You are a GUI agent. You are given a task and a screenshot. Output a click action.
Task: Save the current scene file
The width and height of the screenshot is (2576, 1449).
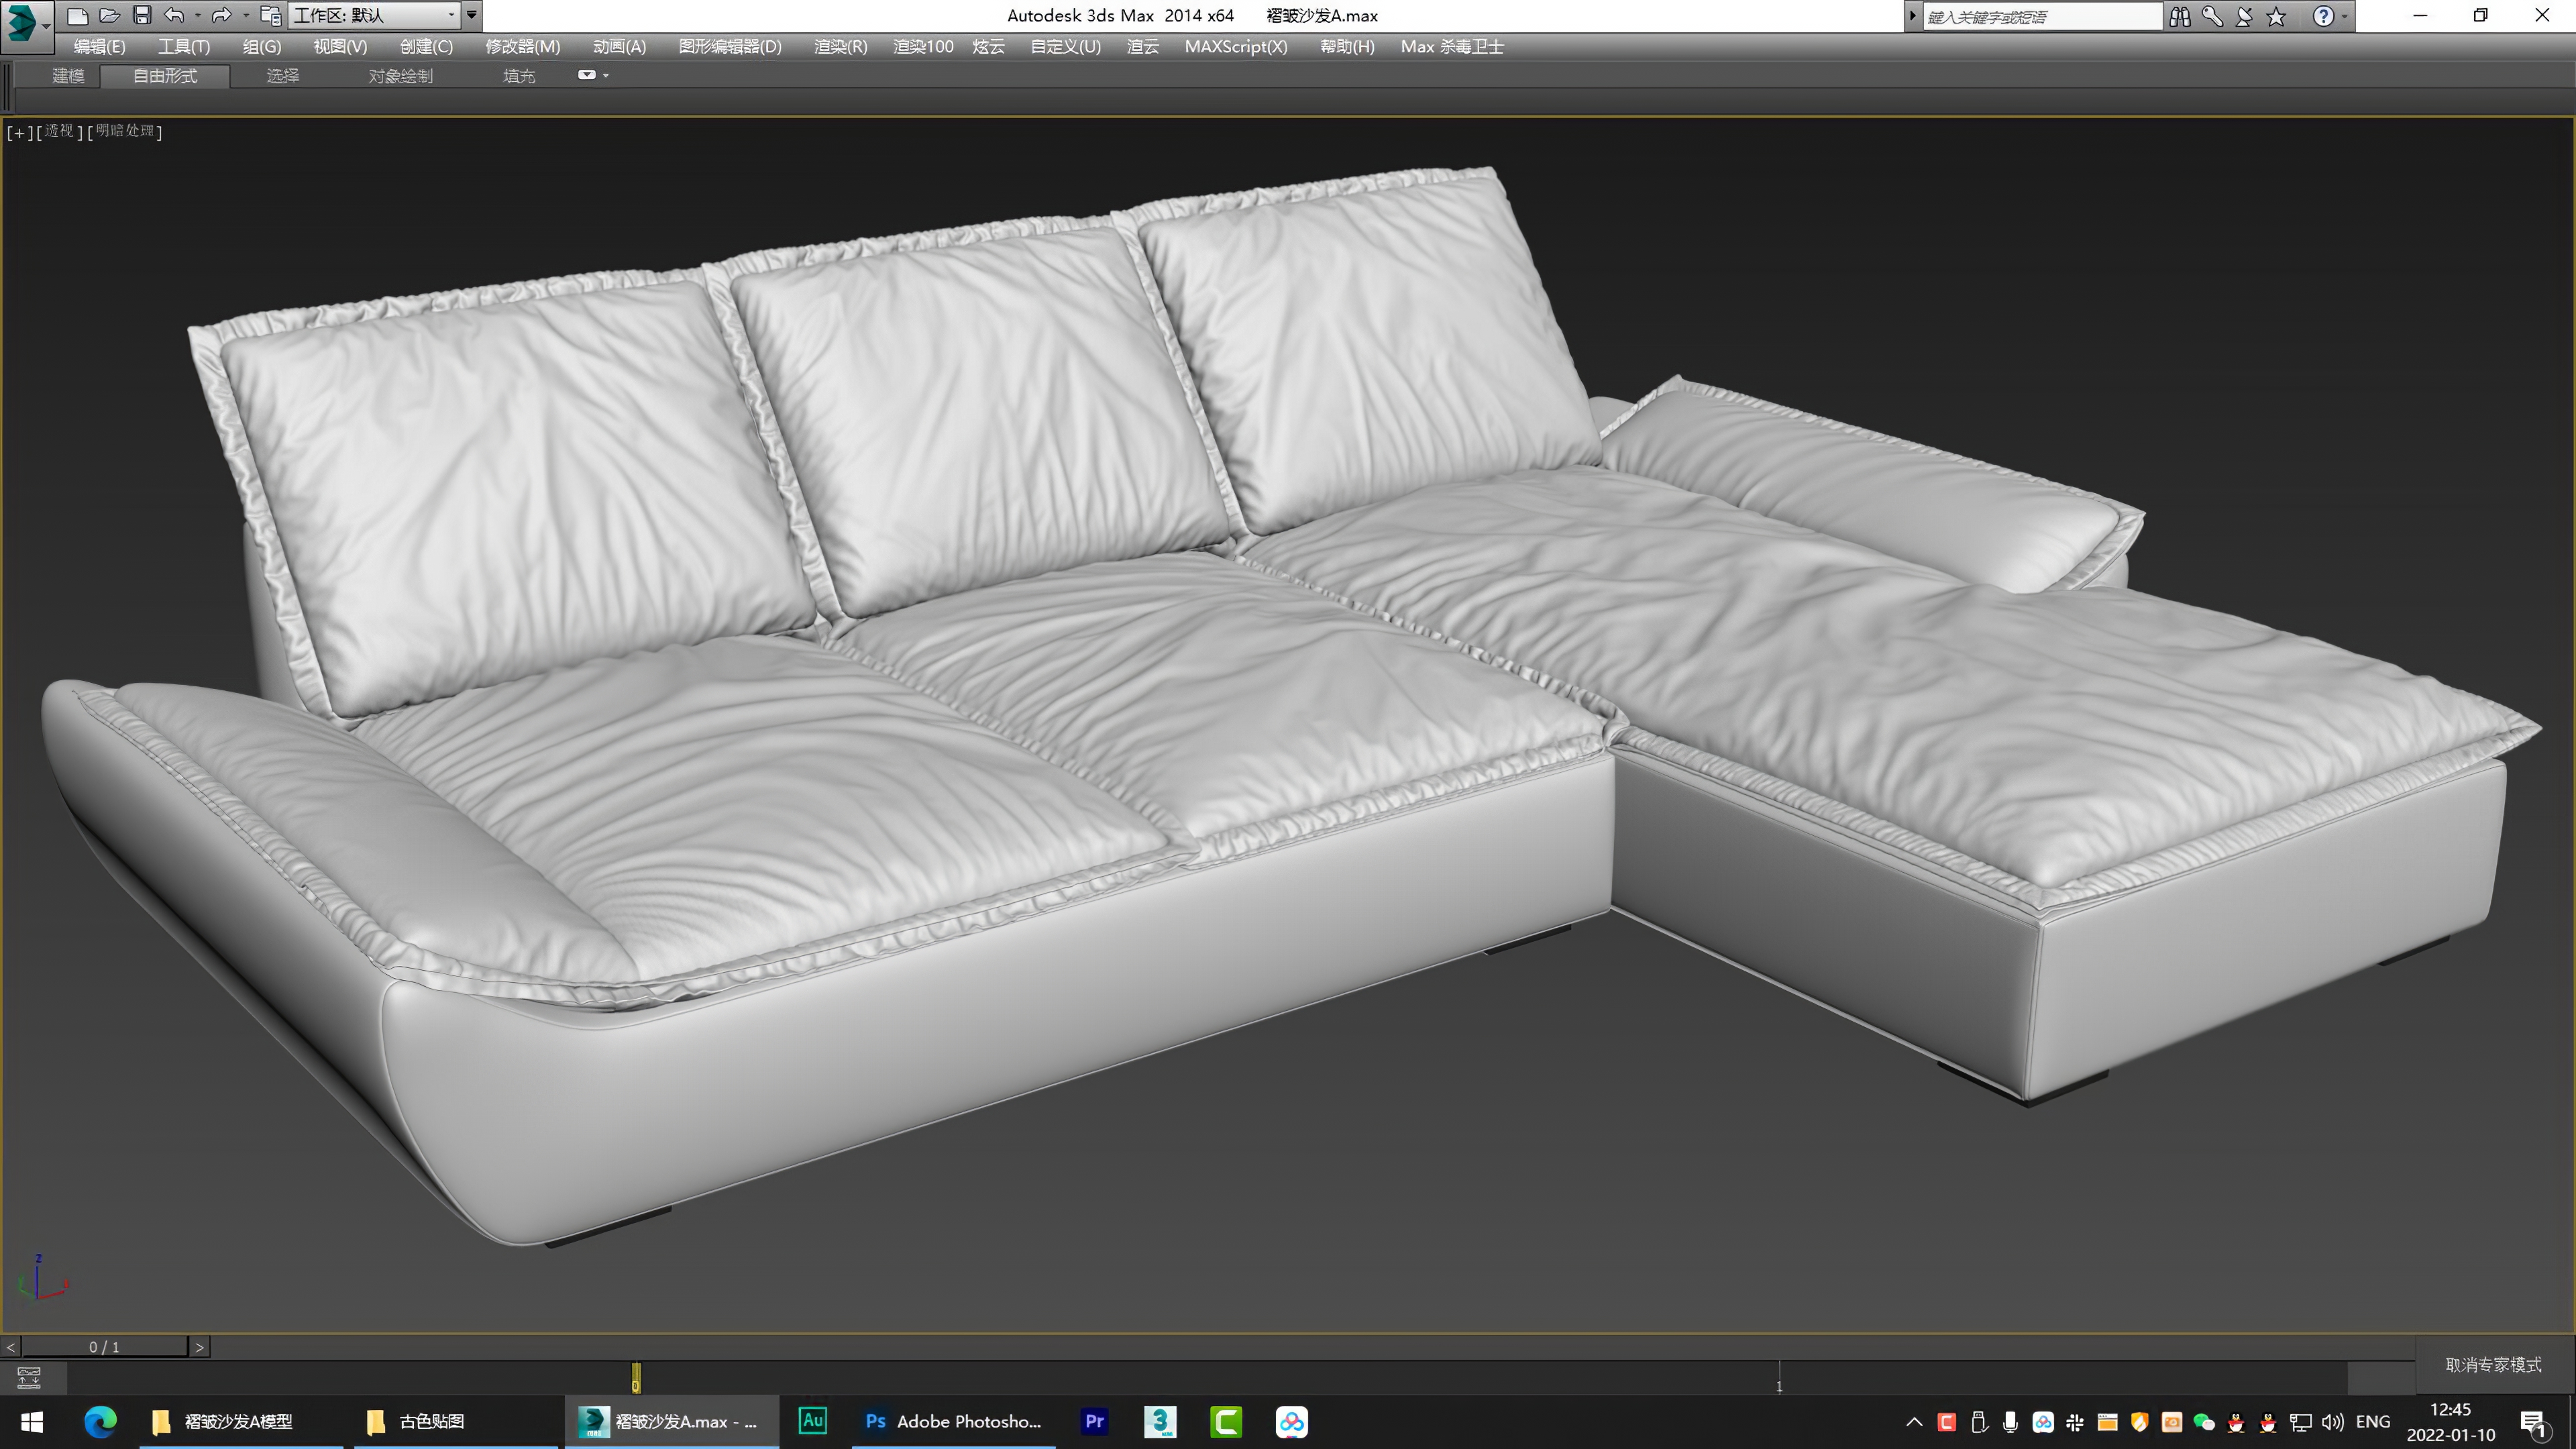pos(143,15)
